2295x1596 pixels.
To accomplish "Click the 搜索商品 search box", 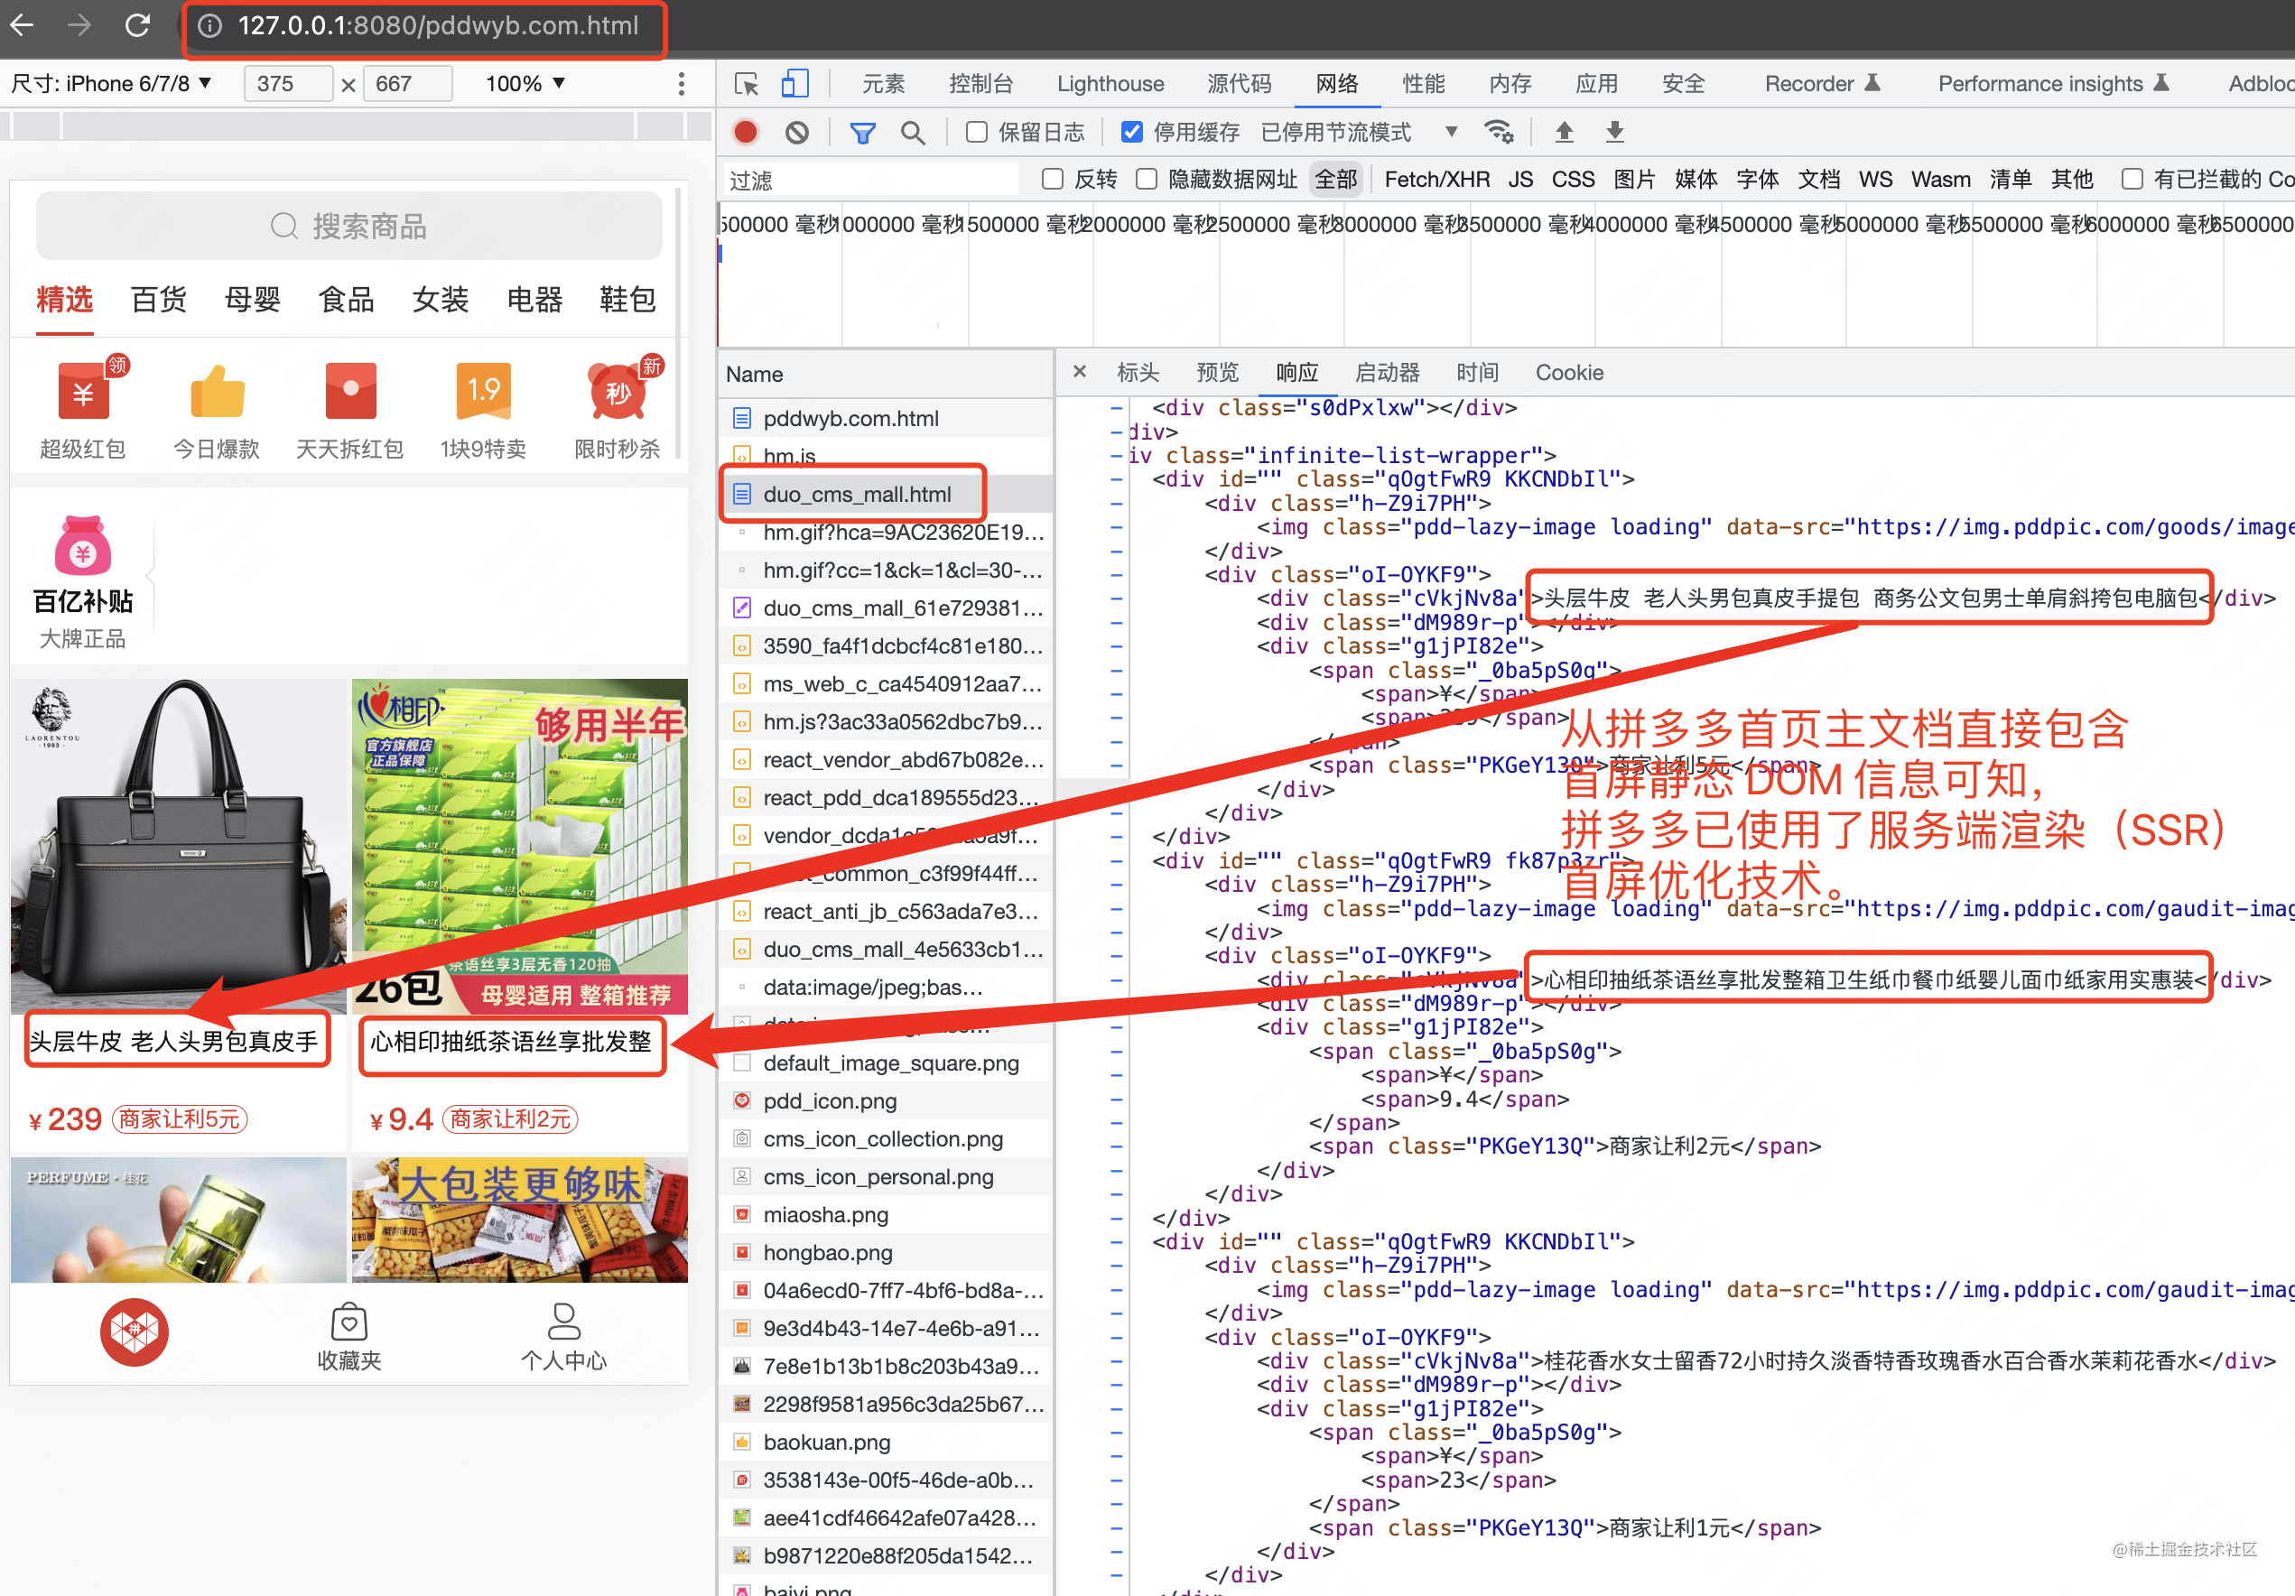I will tap(348, 226).
